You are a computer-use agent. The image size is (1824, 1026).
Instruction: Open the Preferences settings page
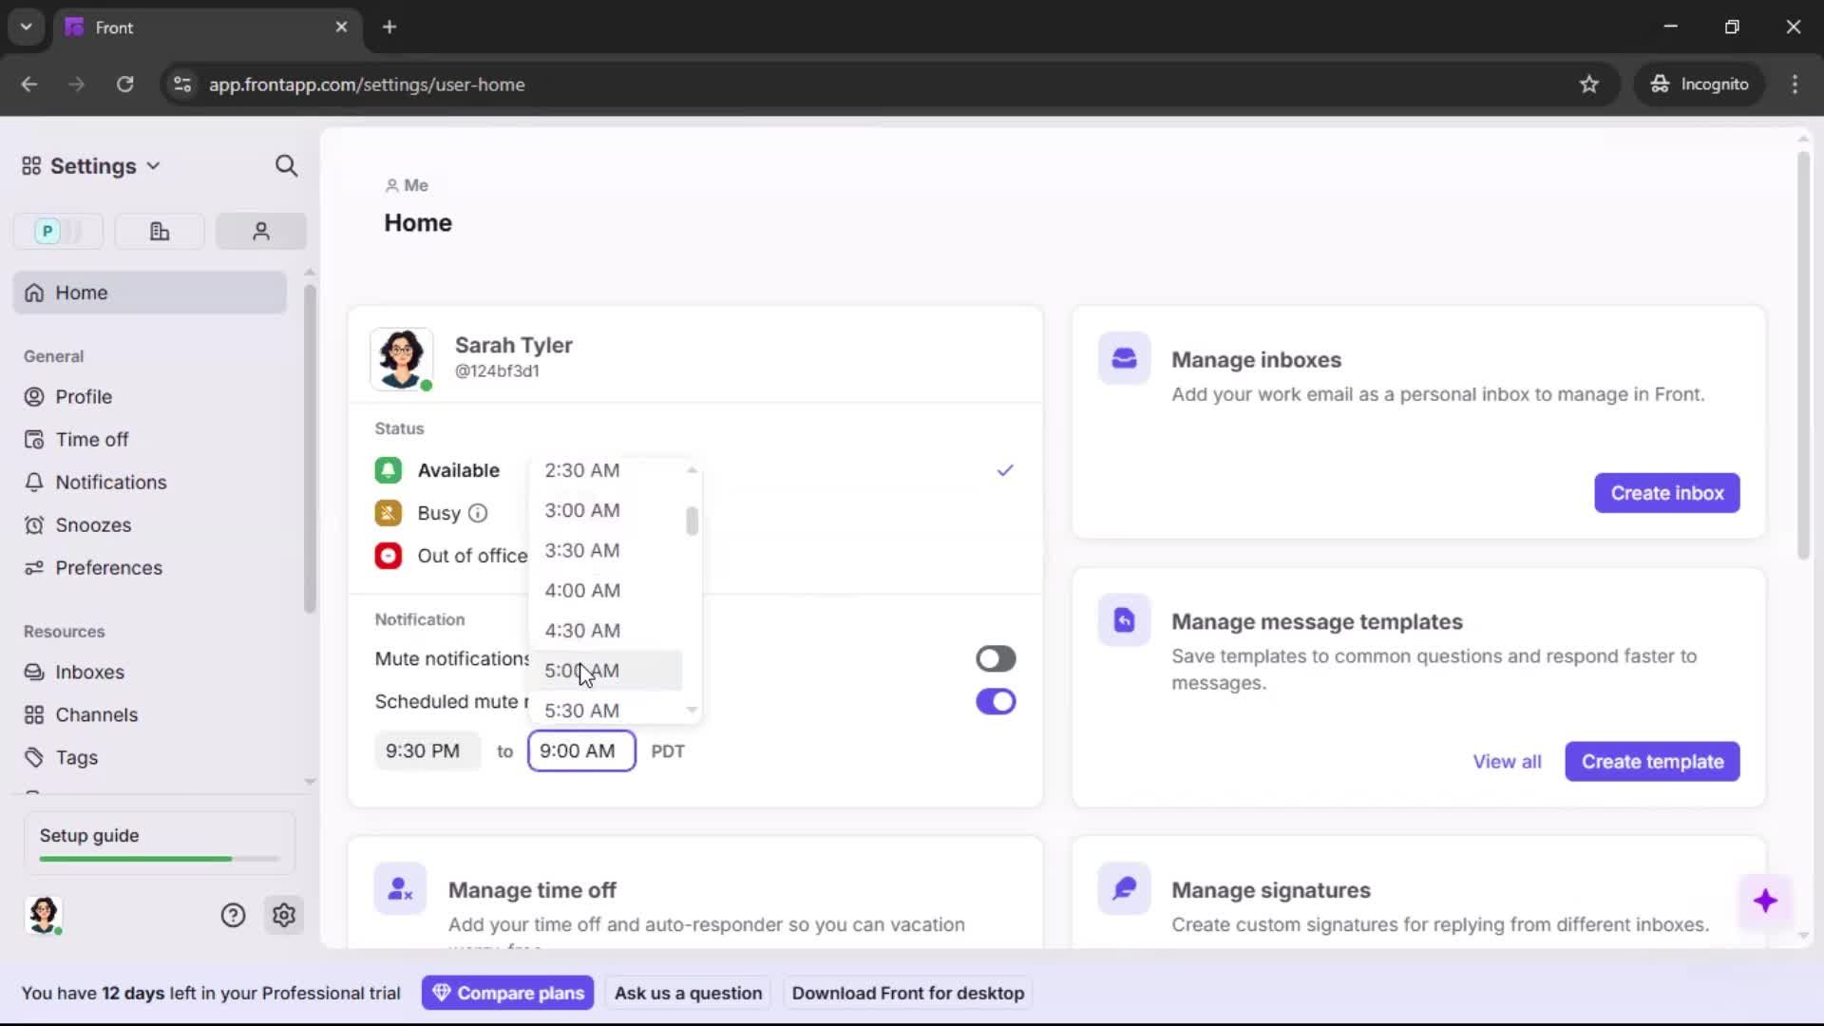coord(106,568)
